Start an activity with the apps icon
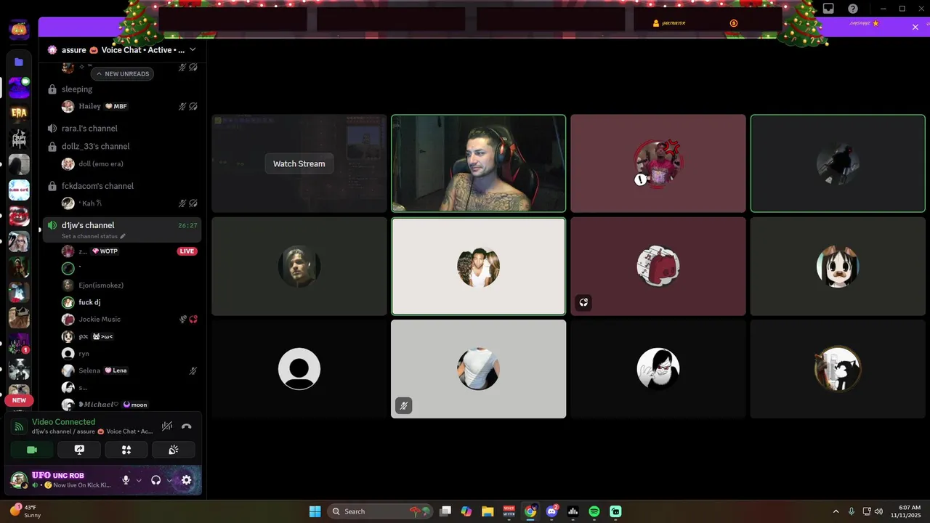930x523 pixels. tap(126, 450)
